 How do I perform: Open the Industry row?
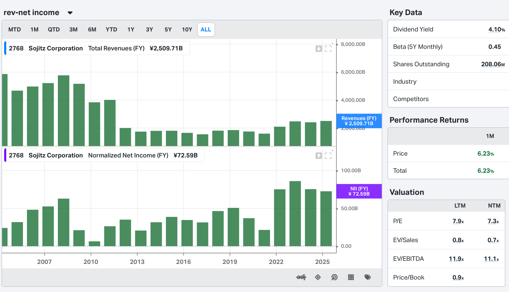[x=405, y=82]
